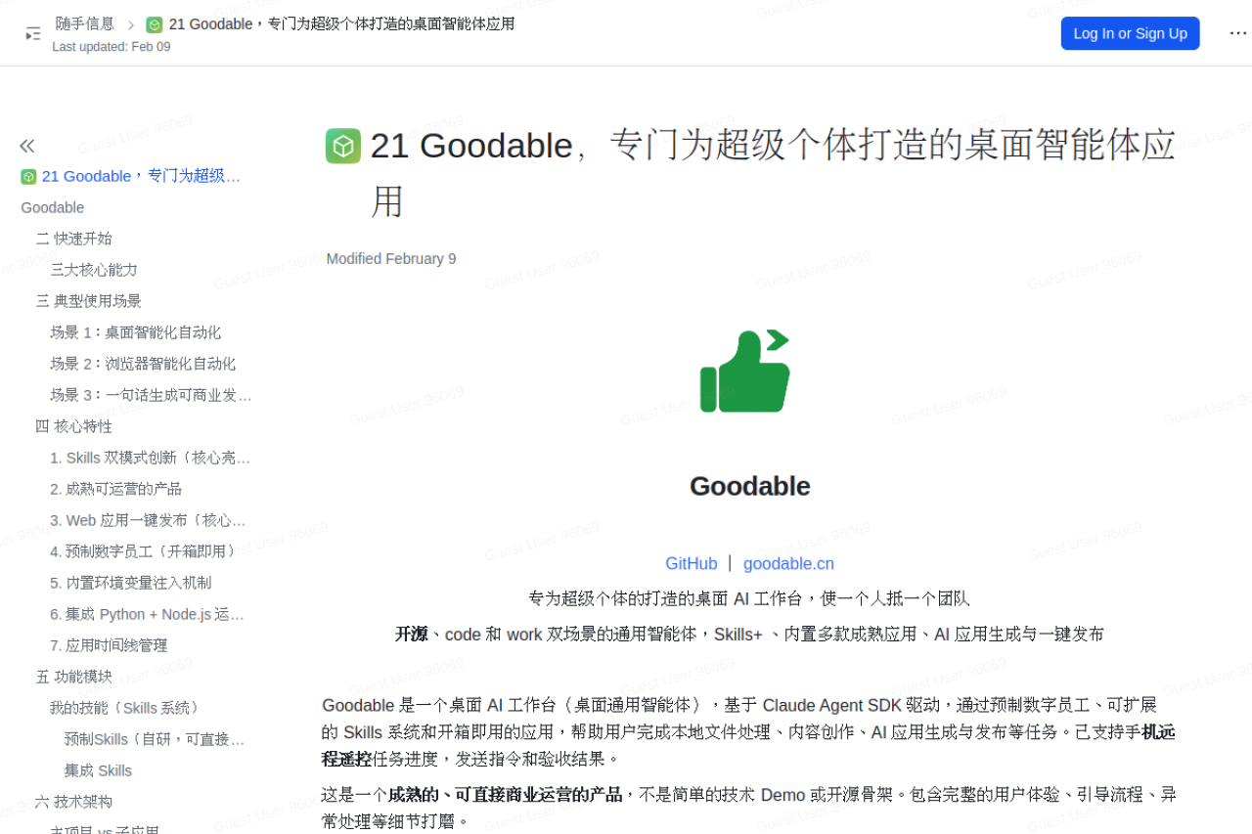
Task: Click the bold Goodable heading under logo
Action: pos(750,486)
